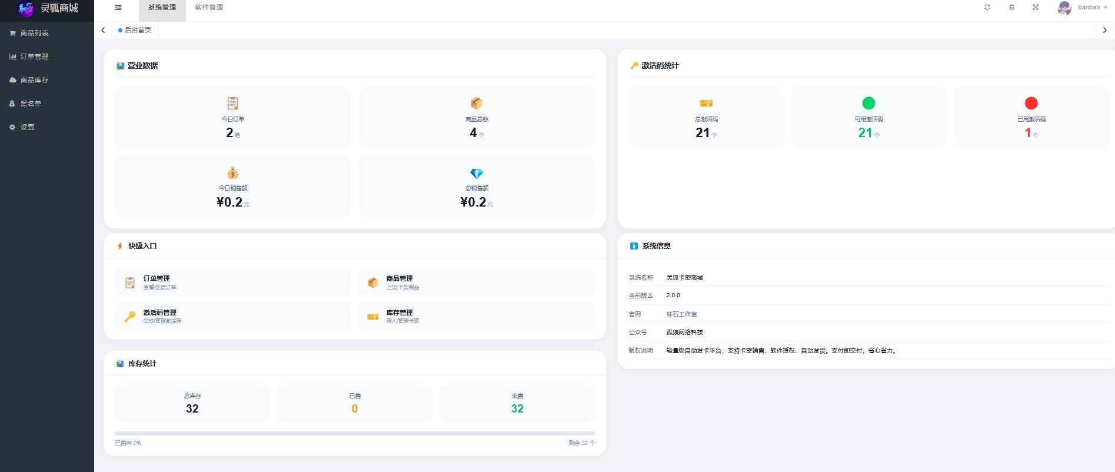Click the 版权说明 description text

pyautogui.click(x=782, y=351)
